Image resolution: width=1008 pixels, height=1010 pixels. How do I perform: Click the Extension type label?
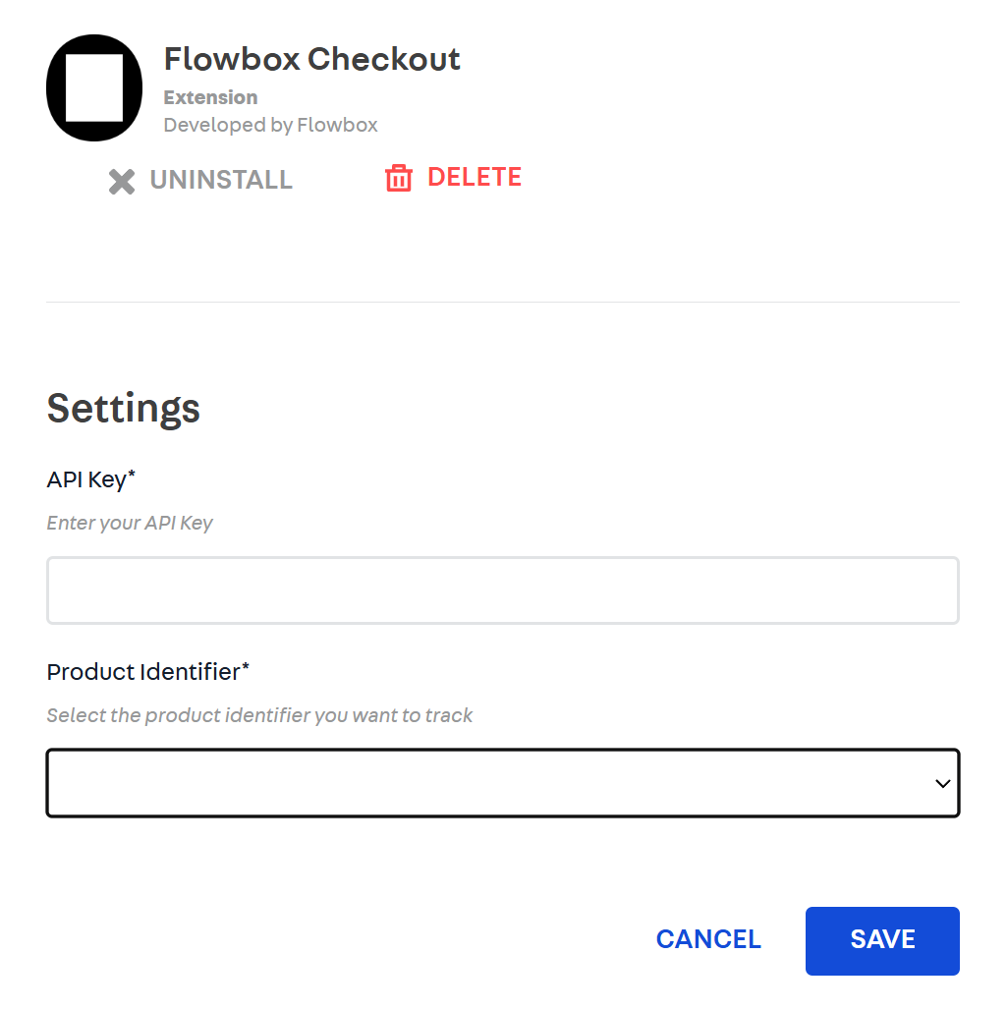(x=210, y=97)
